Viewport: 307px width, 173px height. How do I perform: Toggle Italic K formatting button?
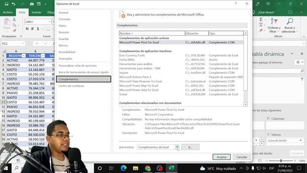[32, 29]
